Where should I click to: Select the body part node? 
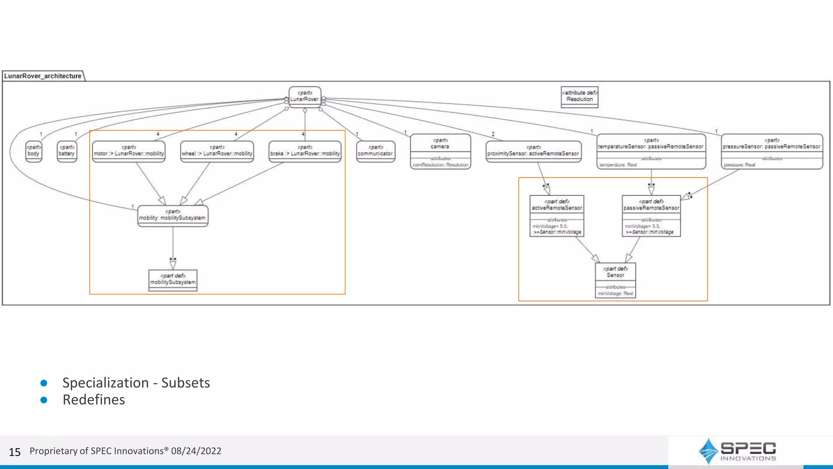tap(33, 151)
